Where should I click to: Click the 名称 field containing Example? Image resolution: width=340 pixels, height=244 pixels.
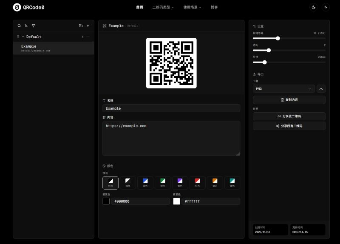(x=171, y=108)
